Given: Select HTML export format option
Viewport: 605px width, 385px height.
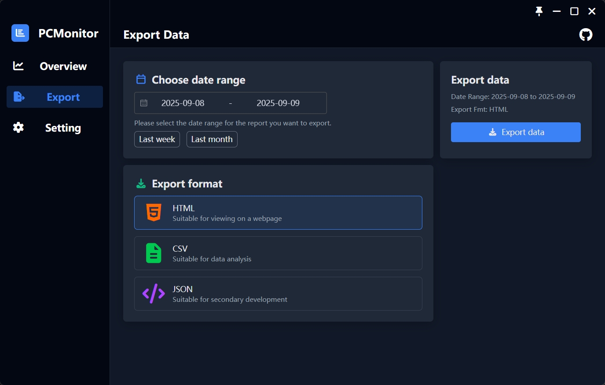Looking at the screenshot, I should point(278,213).
